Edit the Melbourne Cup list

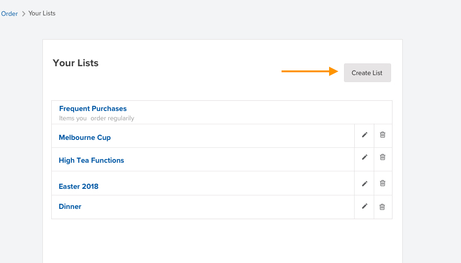click(x=365, y=135)
